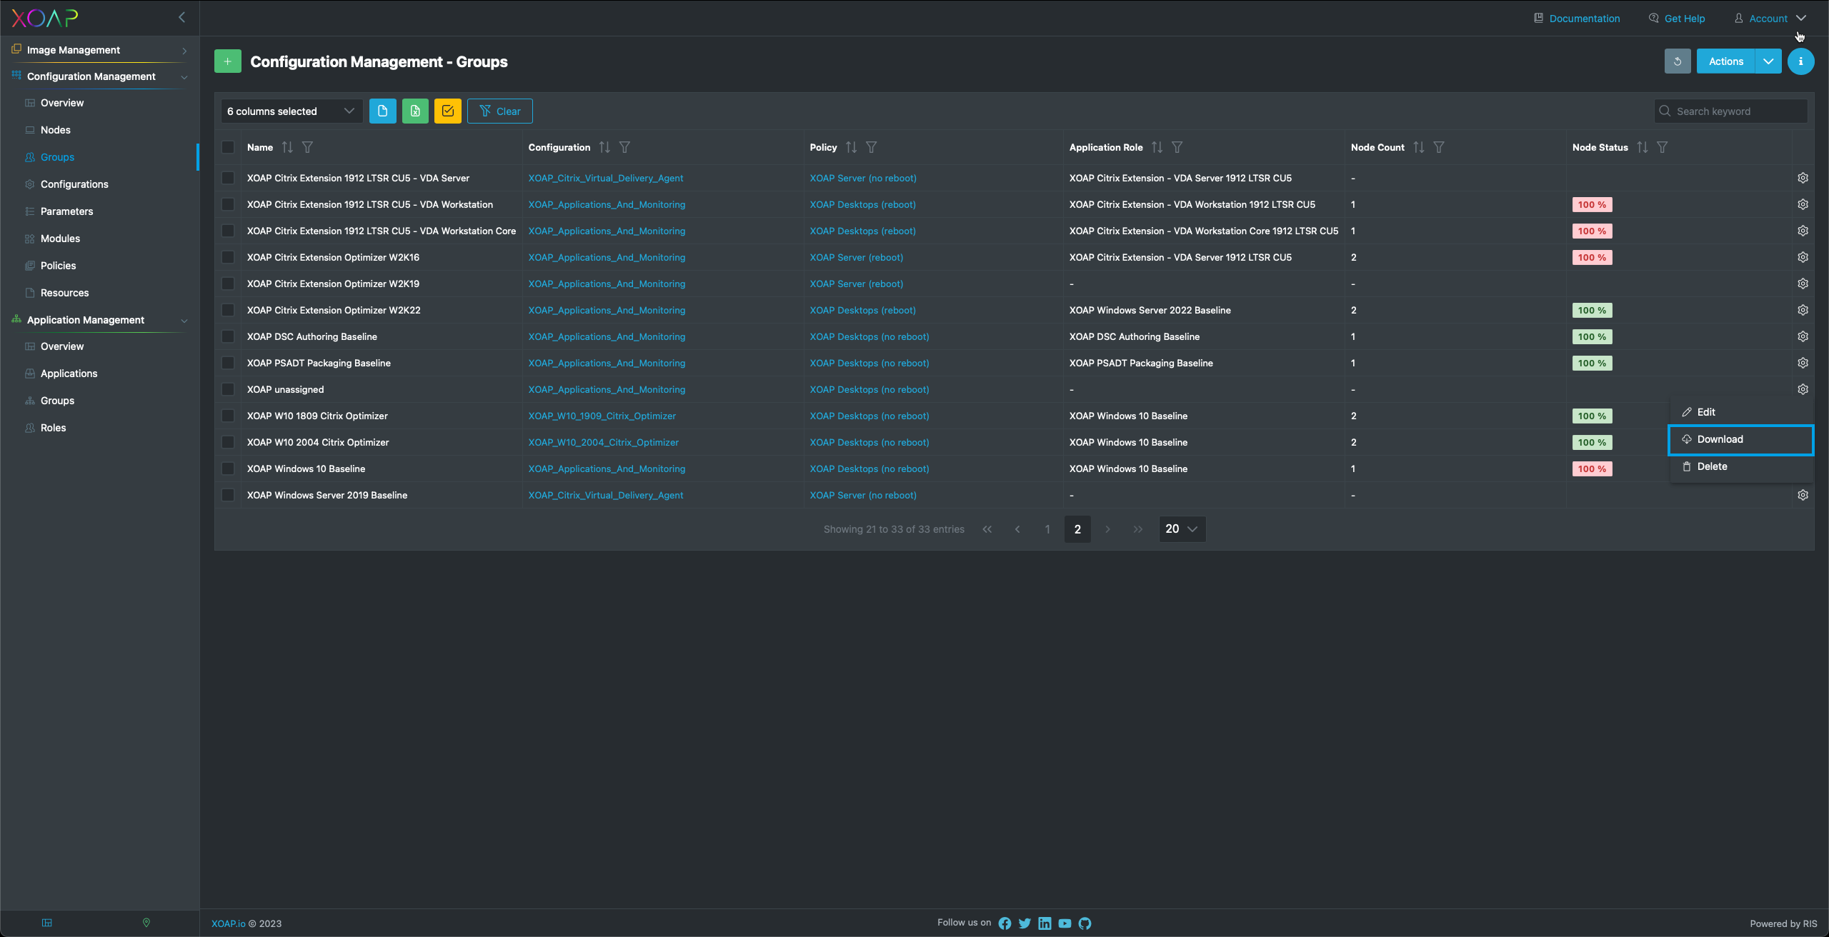The image size is (1829, 937).
Task: Sort by Name column arrows
Action: [287, 147]
